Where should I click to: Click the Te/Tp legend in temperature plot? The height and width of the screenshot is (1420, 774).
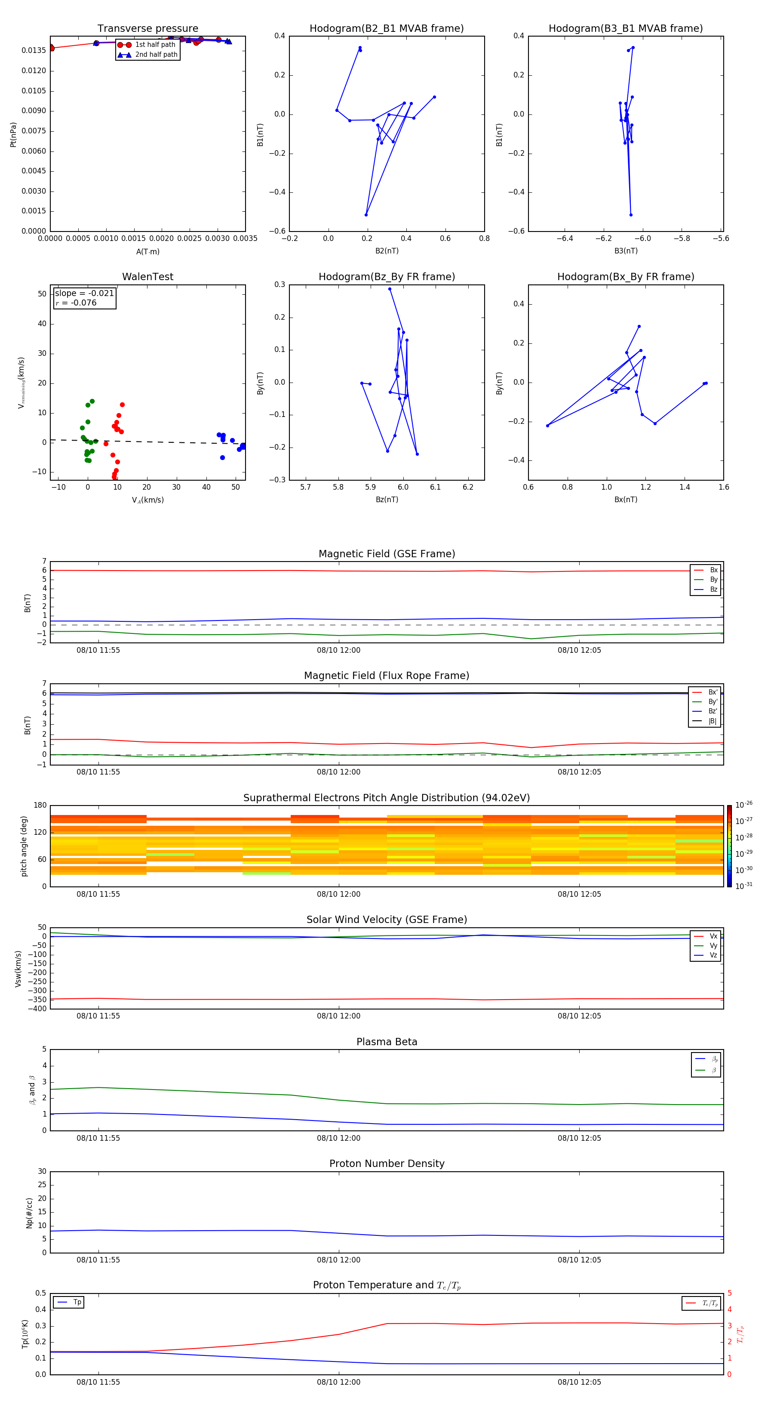click(702, 1303)
